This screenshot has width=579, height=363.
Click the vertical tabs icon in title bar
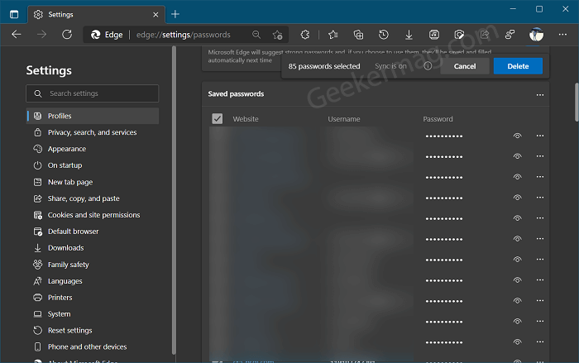point(14,14)
